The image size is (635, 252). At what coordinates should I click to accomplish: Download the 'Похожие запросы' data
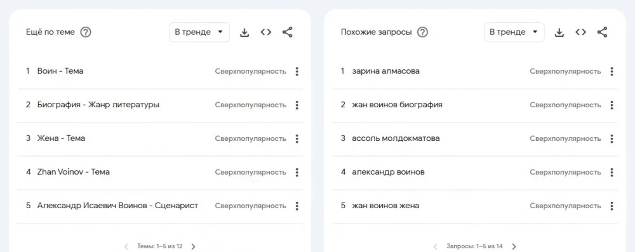559,32
